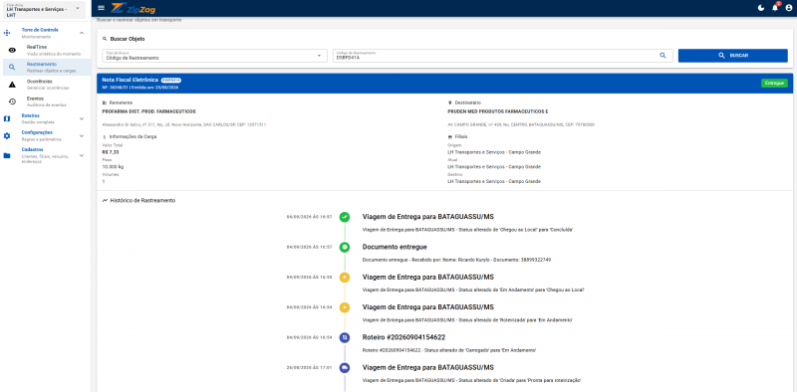Click yellow marker for 'Chegou ao Local' event
Image resolution: width=797 pixels, height=392 pixels.
coord(345,278)
